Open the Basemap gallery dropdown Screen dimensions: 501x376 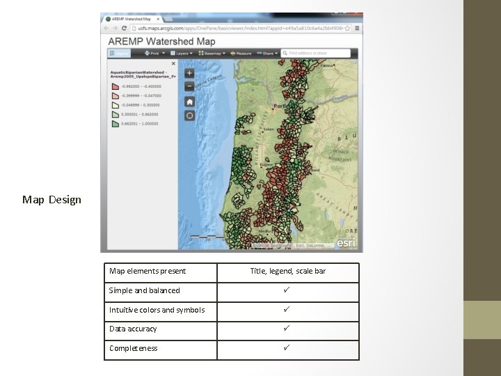point(212,54)
